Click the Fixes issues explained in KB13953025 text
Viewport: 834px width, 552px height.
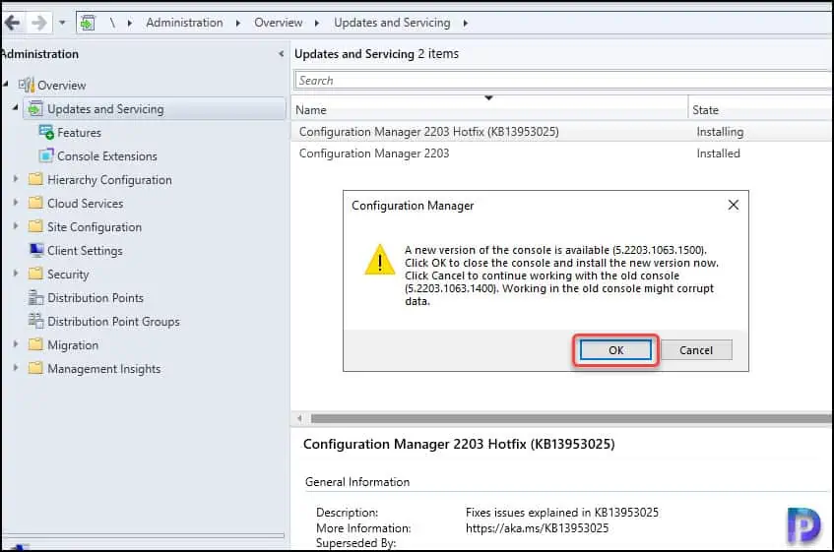pos(561,513)
